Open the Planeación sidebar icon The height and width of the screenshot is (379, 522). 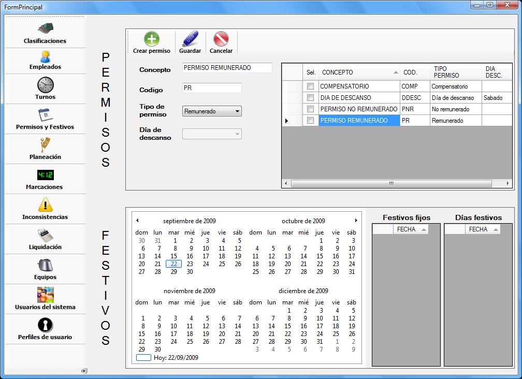point(45,144)
